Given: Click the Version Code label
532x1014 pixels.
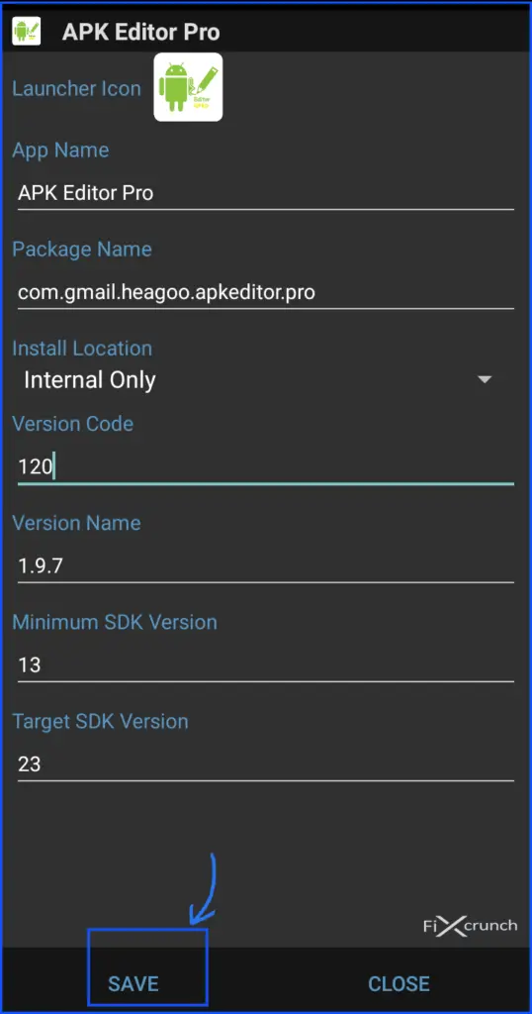Looking at the screenshot, I should (x=73, y=424).
